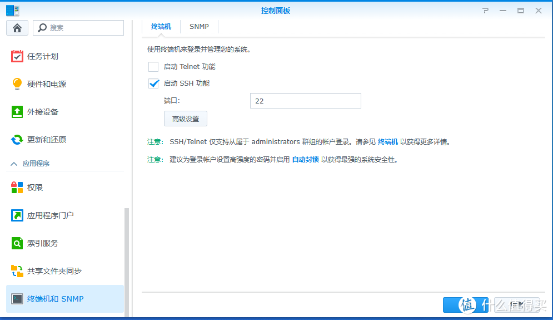The height and width of the screenshot is (320, 553).
Task: Maximize the 控制面板 window
Action: point(521,11)
